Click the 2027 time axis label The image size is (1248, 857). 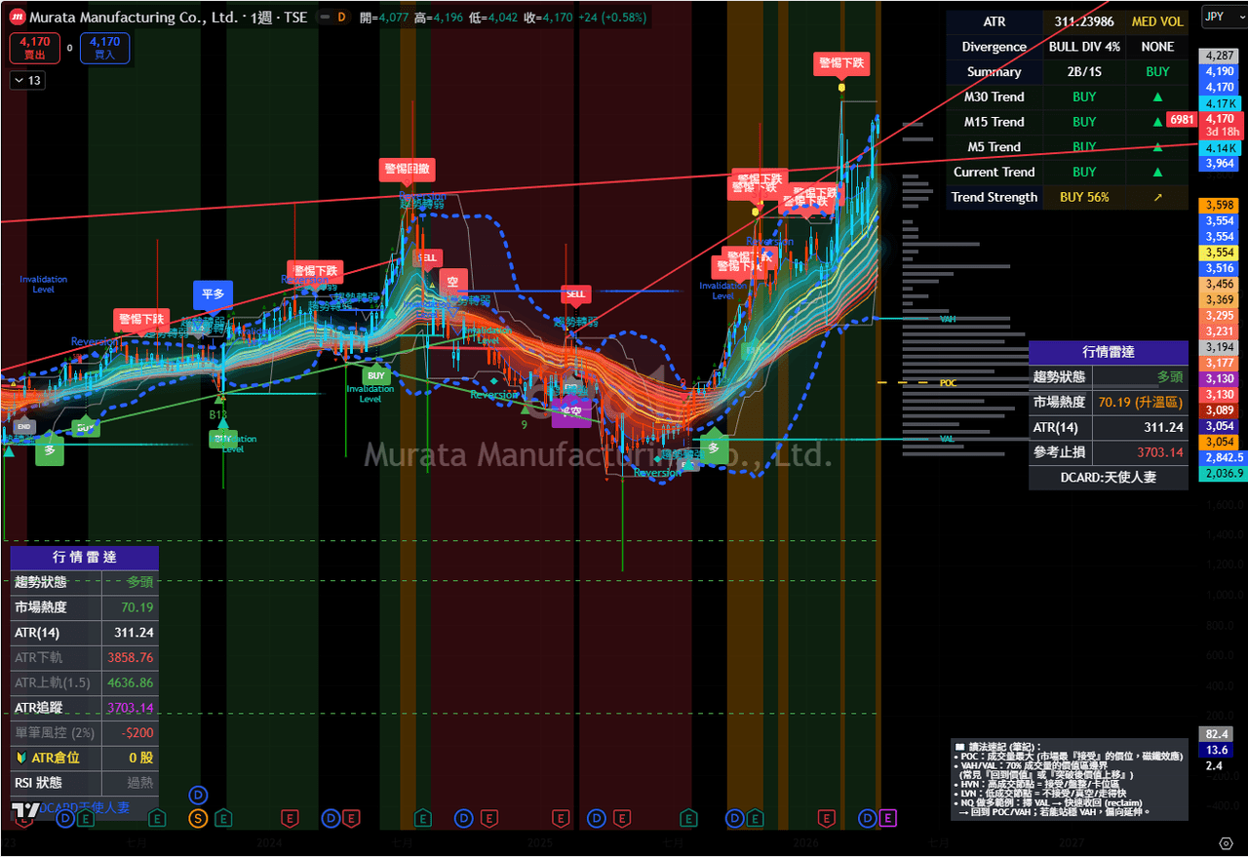pos(1072,841)
